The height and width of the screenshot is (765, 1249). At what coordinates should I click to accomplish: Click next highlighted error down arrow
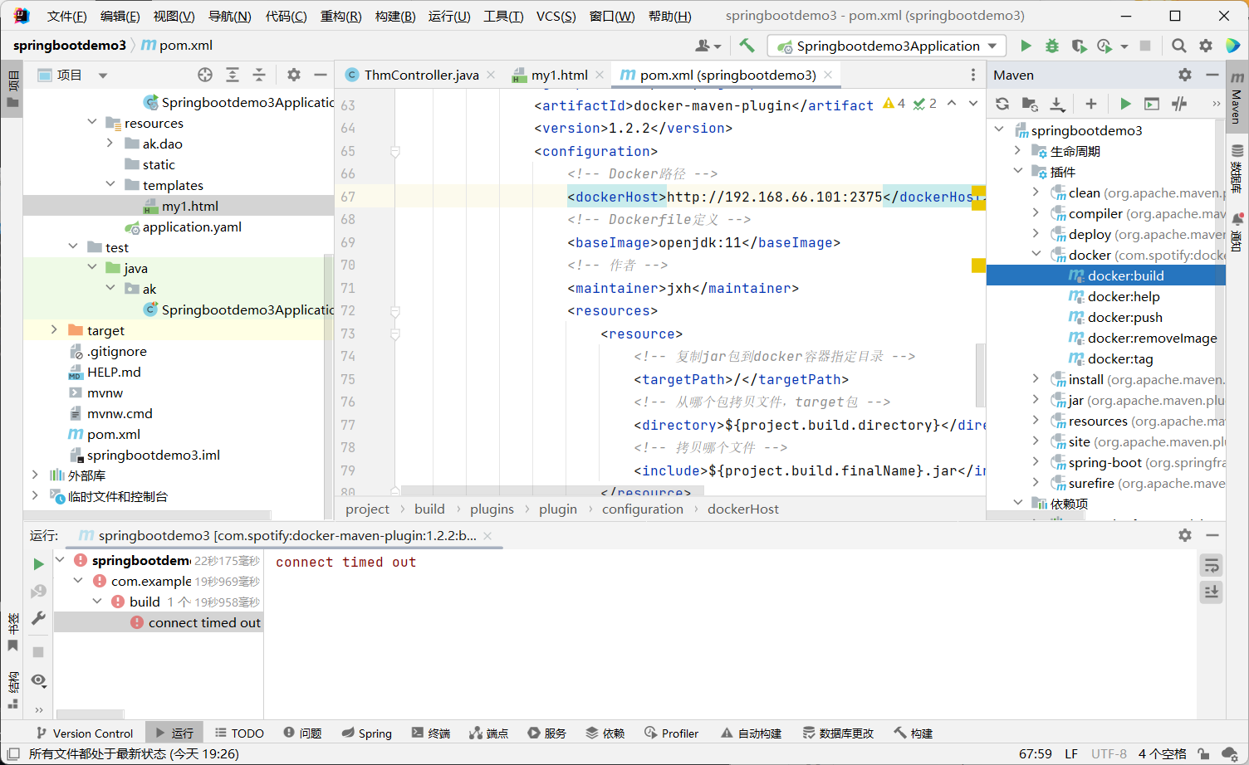(x=973, y=104)
